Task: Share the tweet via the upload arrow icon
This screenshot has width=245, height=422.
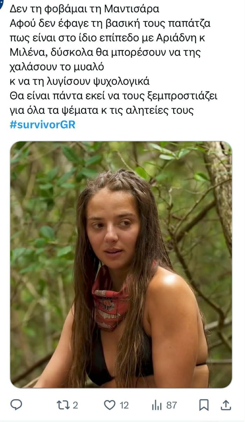Action: 226,405
